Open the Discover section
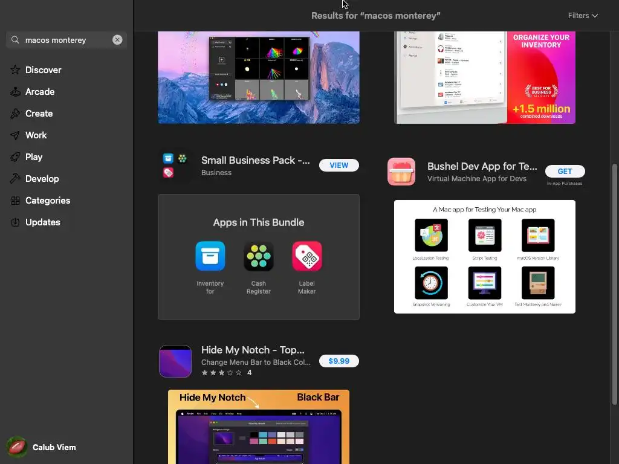This screenshot has width=619, height=464. (x=43, y=70)
